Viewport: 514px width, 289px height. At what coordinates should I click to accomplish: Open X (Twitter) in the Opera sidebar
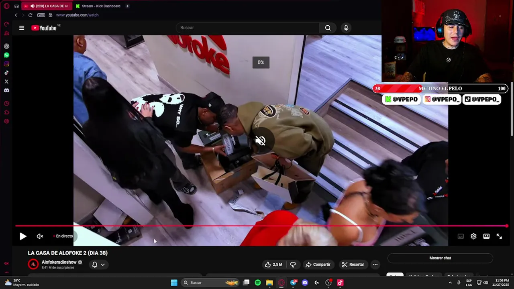(6, 81)
